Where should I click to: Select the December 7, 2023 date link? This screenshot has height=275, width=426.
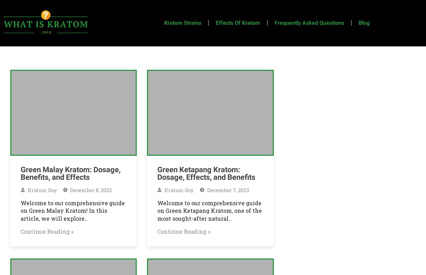(x=228, y=190)
